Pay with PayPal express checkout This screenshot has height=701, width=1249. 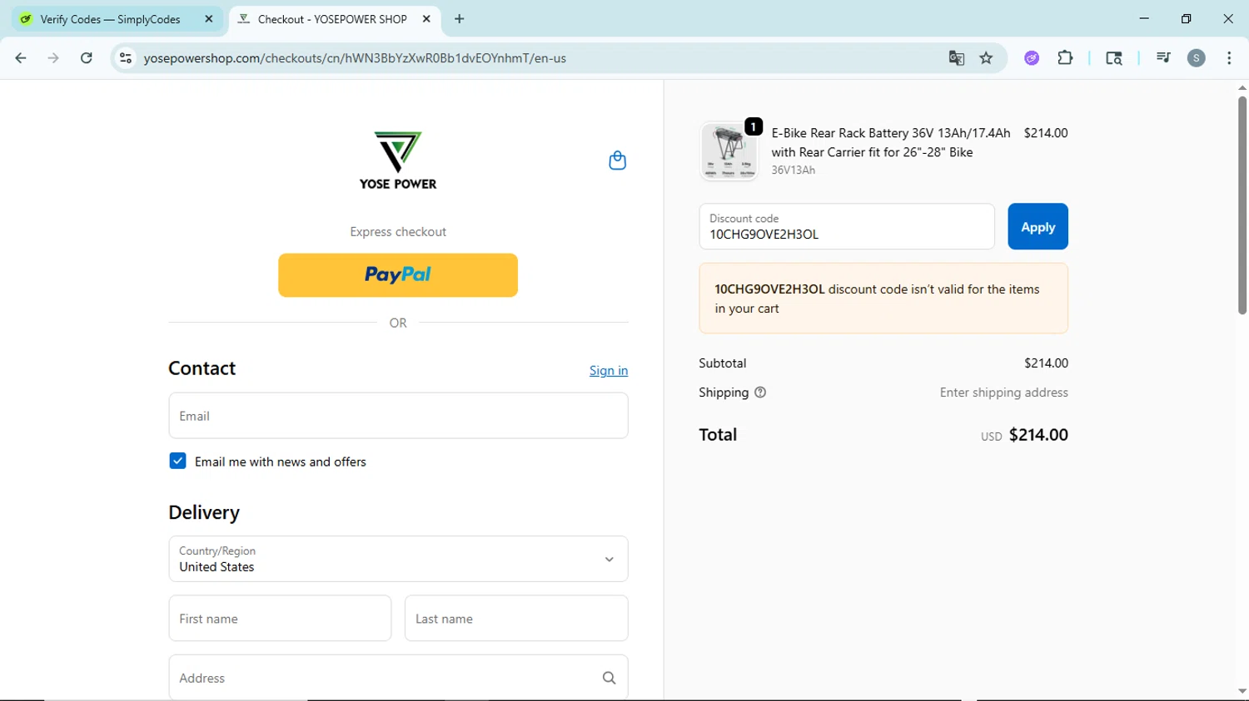[x=398, y=275]
